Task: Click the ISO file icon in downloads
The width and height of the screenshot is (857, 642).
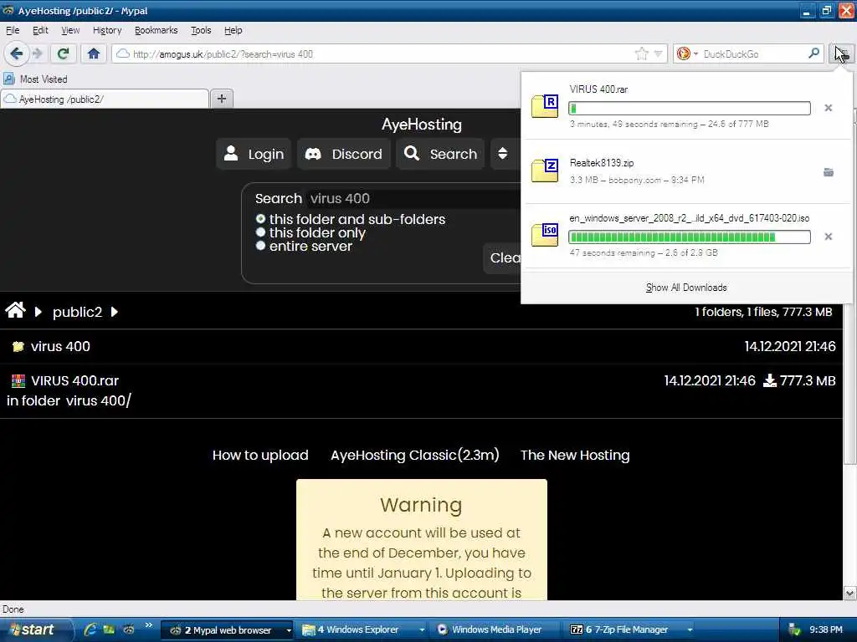Action: click(545, 235)
